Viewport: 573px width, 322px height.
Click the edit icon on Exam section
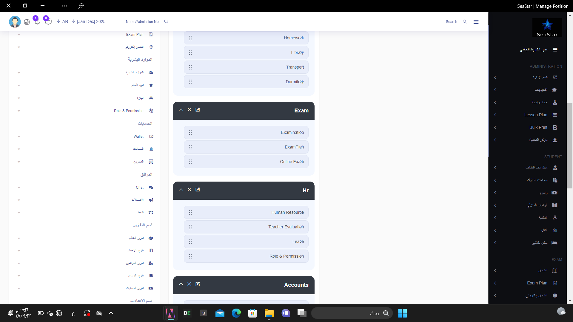(198, 110)
